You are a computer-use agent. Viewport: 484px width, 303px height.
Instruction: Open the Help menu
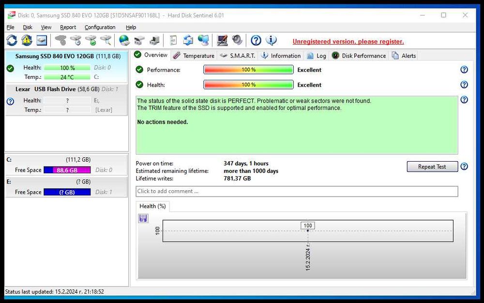(x=131, y=27)
